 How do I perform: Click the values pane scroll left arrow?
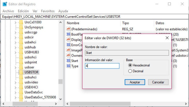(68, 104)
